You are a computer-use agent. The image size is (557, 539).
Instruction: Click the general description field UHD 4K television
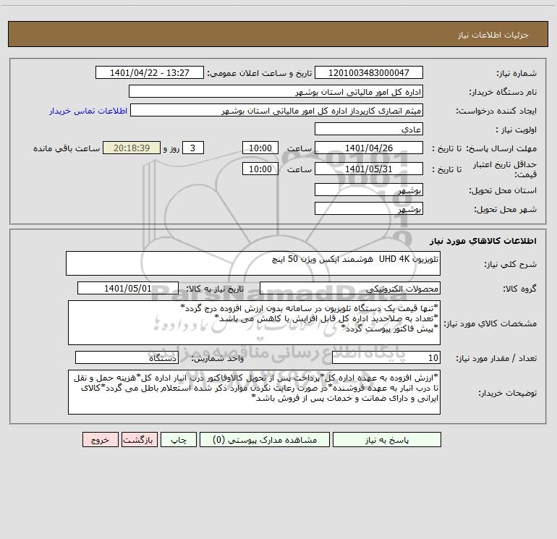pos(253,263)
